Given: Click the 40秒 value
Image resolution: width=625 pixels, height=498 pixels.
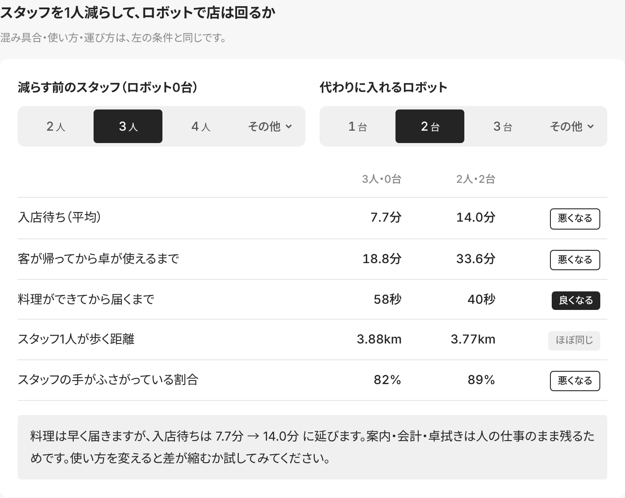Looking at the screenshot, I should [x=482, y=299].
